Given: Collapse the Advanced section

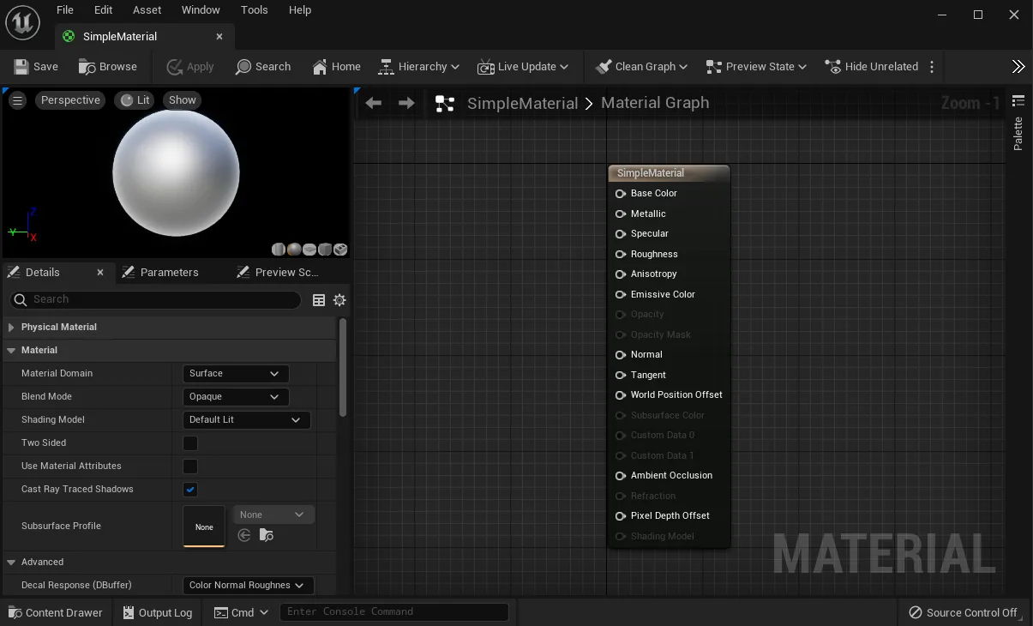Looking at the screenshot, I should click(11, 562).
